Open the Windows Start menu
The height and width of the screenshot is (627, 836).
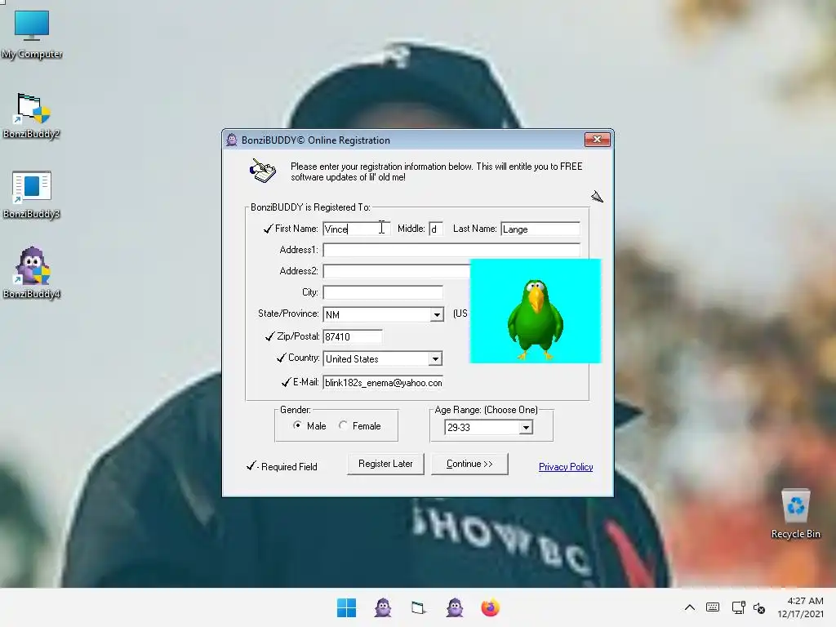346,607
